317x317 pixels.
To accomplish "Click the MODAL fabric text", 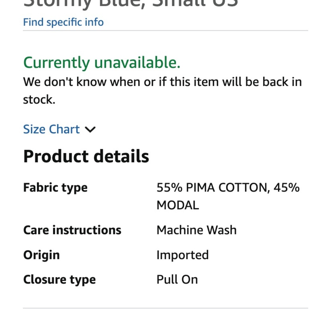I will [178, 205].
